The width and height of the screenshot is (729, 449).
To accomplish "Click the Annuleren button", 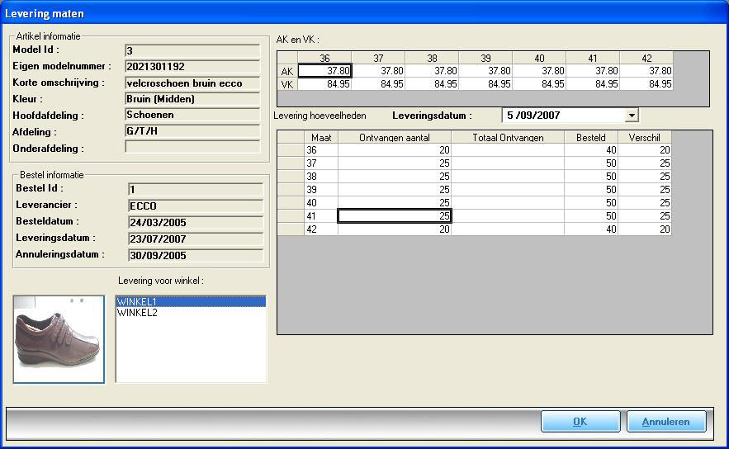I will point(665,422).
